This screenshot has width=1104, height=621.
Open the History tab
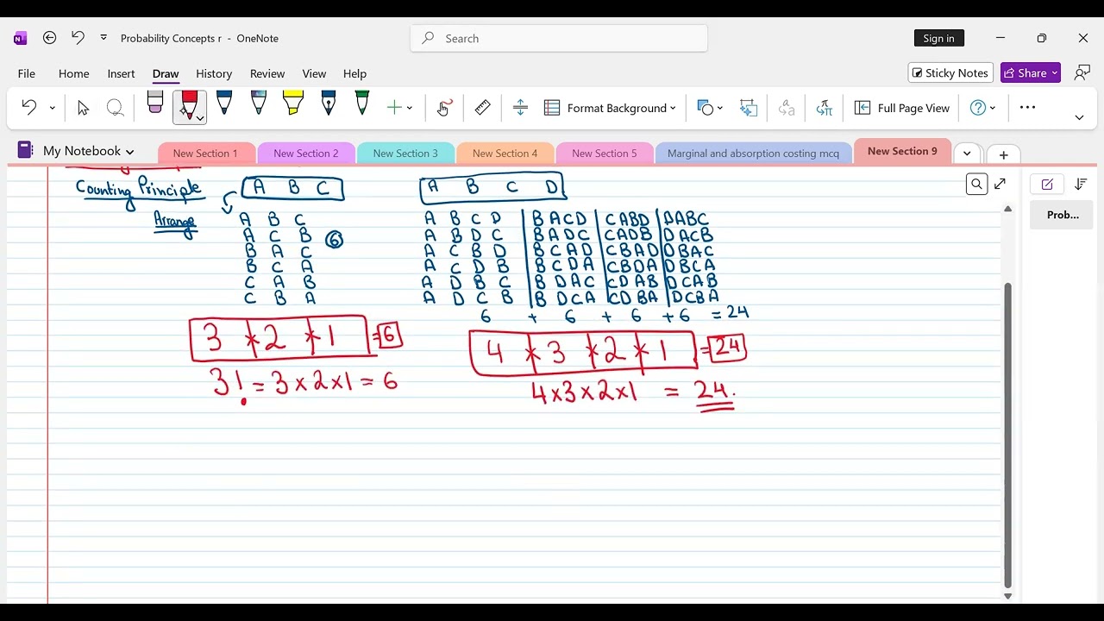(x=214, y=73)
